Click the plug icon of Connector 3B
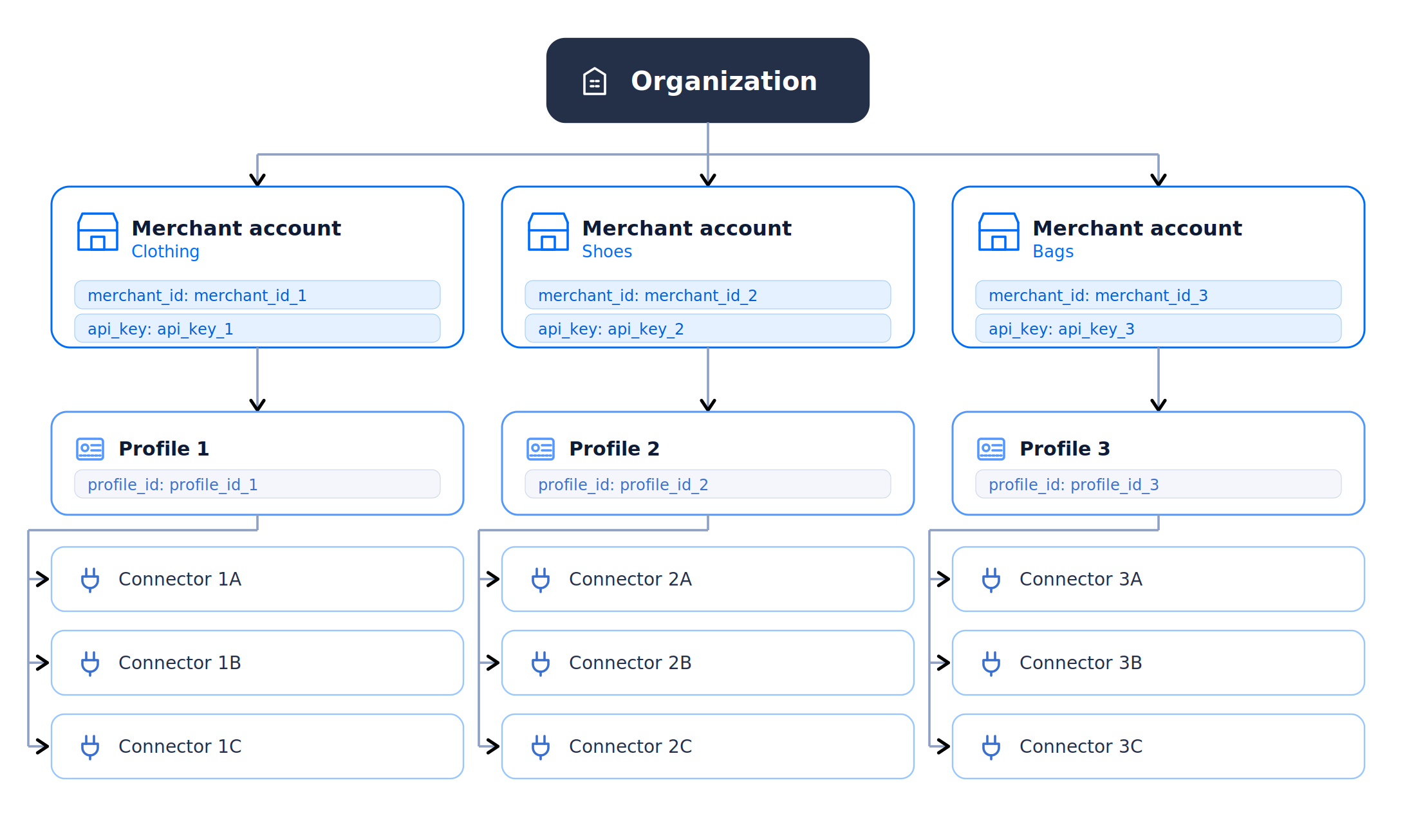The image size is (1416, 830). point(991,663)
